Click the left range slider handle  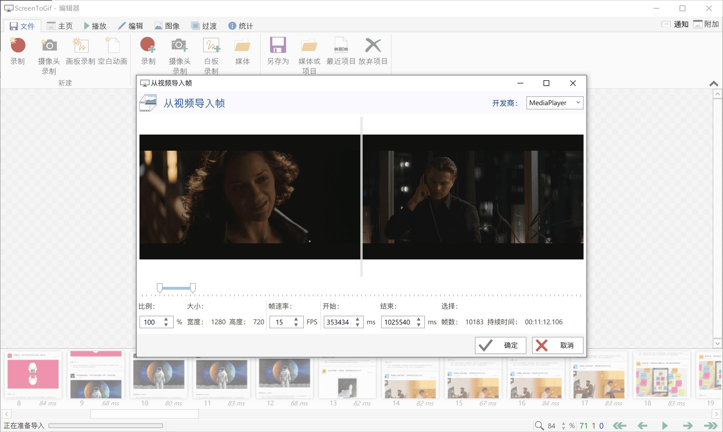159,288
